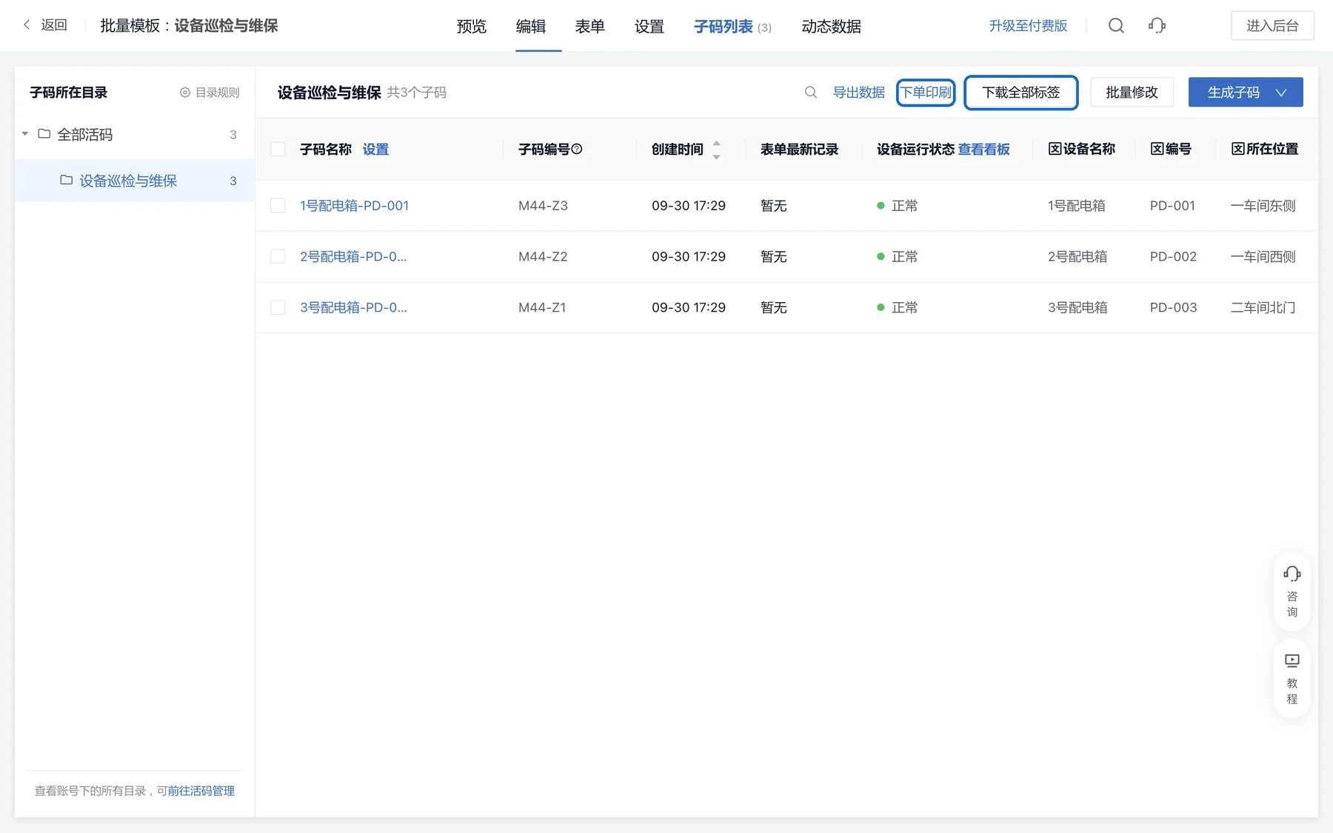Switch to the 编辑 tab

click(x=531, y=27)
